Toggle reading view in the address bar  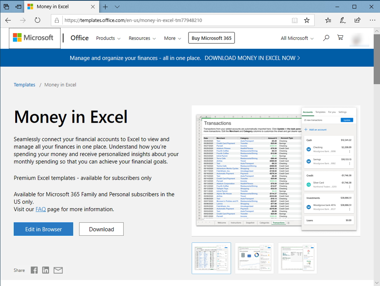[295, 20]
